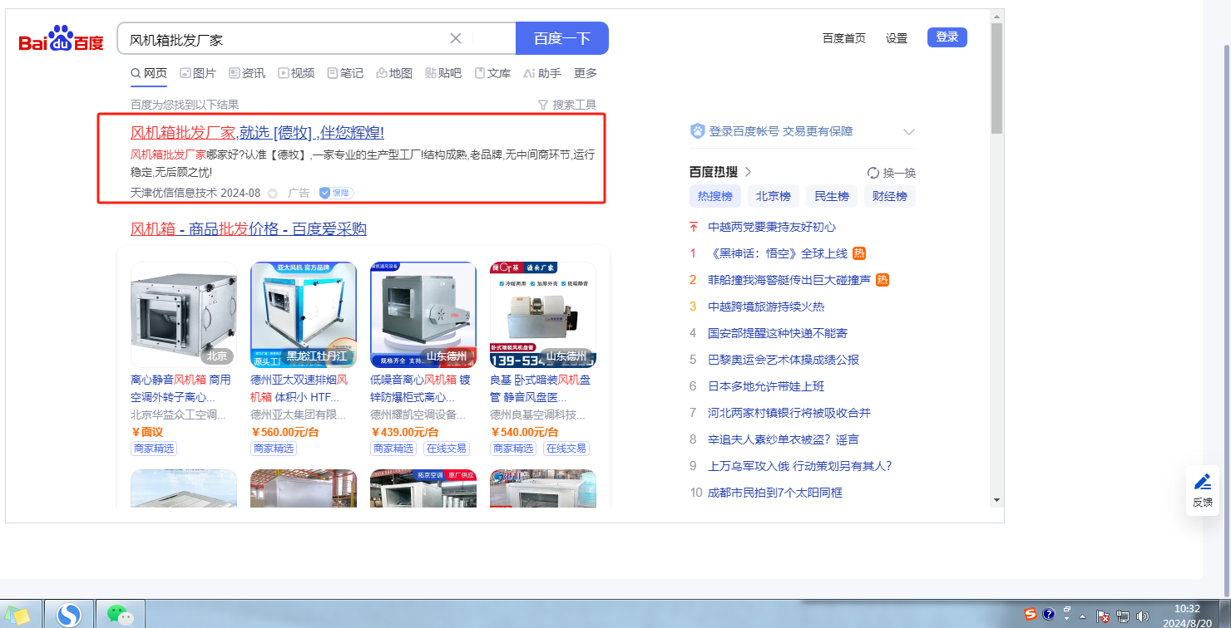The width and height of the screenshot is (1231, 628).
Task: Switch to the 北京榜 tab
Action: pos(774,196)
